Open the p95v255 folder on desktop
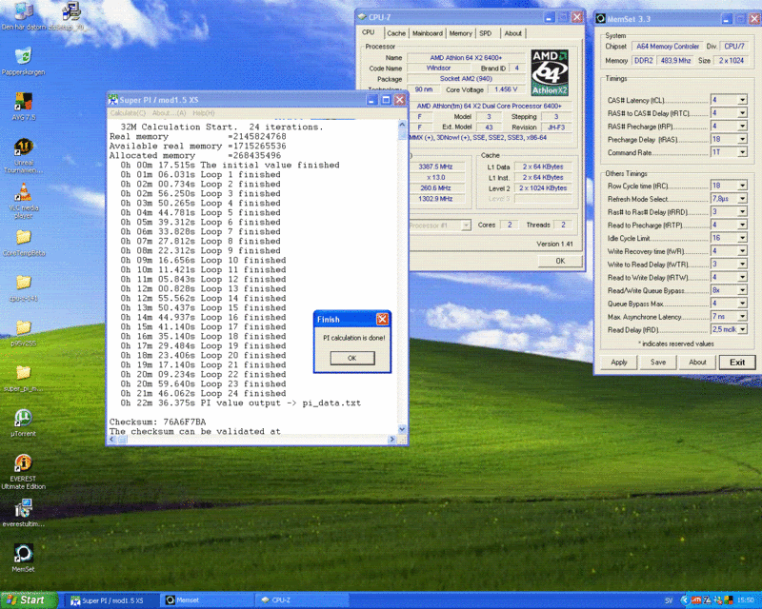Screen dimensions: 762x609 23,333
